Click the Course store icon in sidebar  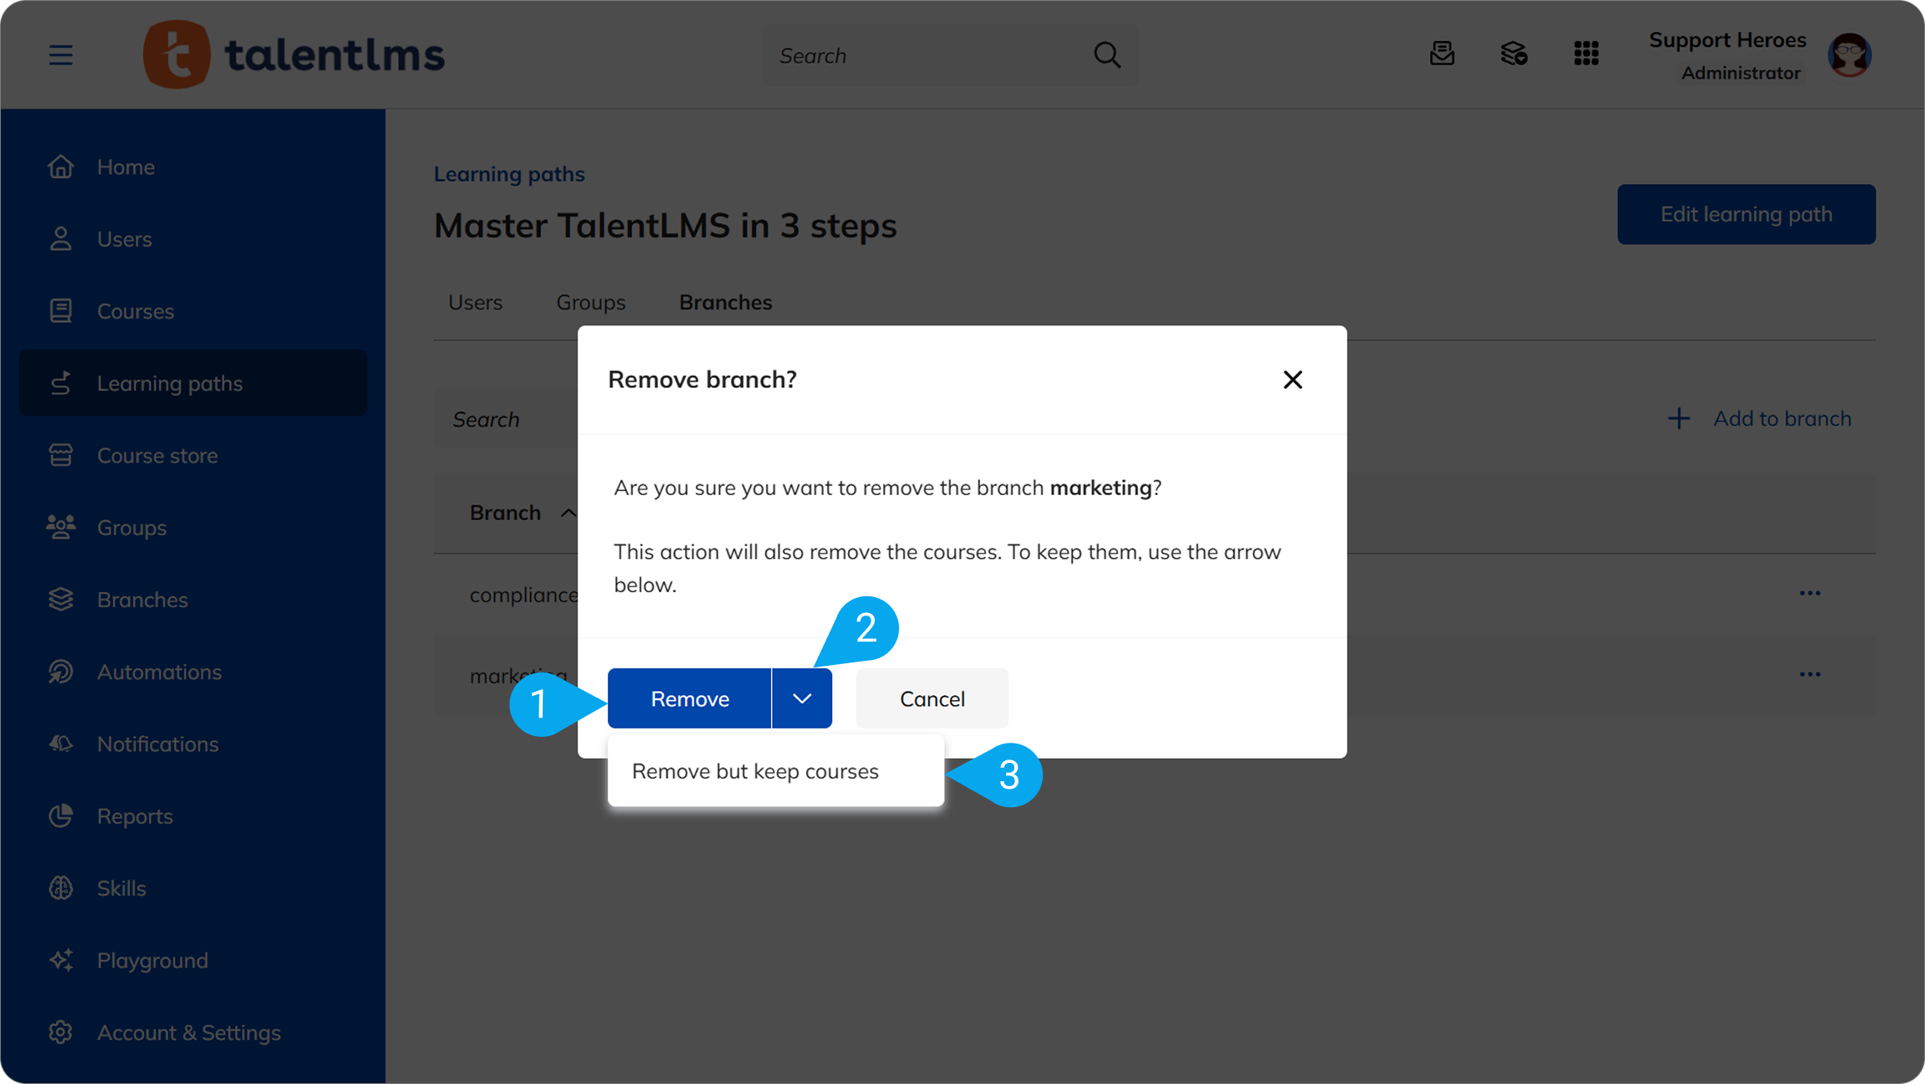click(x=61, y=456)
